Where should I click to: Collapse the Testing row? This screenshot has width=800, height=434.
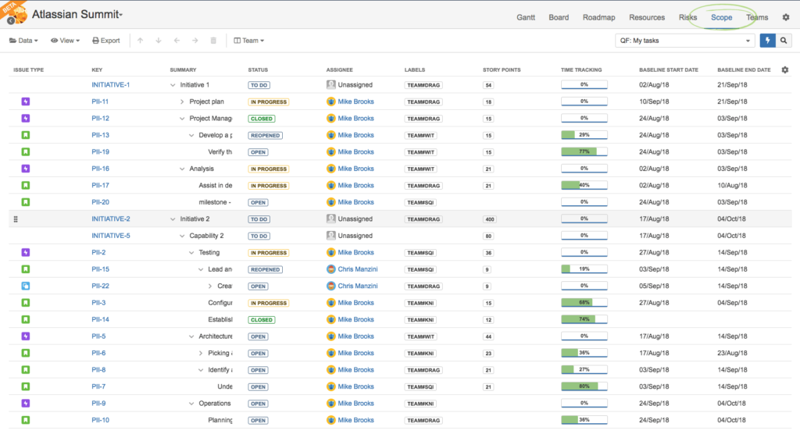click(x=191, y=253)
